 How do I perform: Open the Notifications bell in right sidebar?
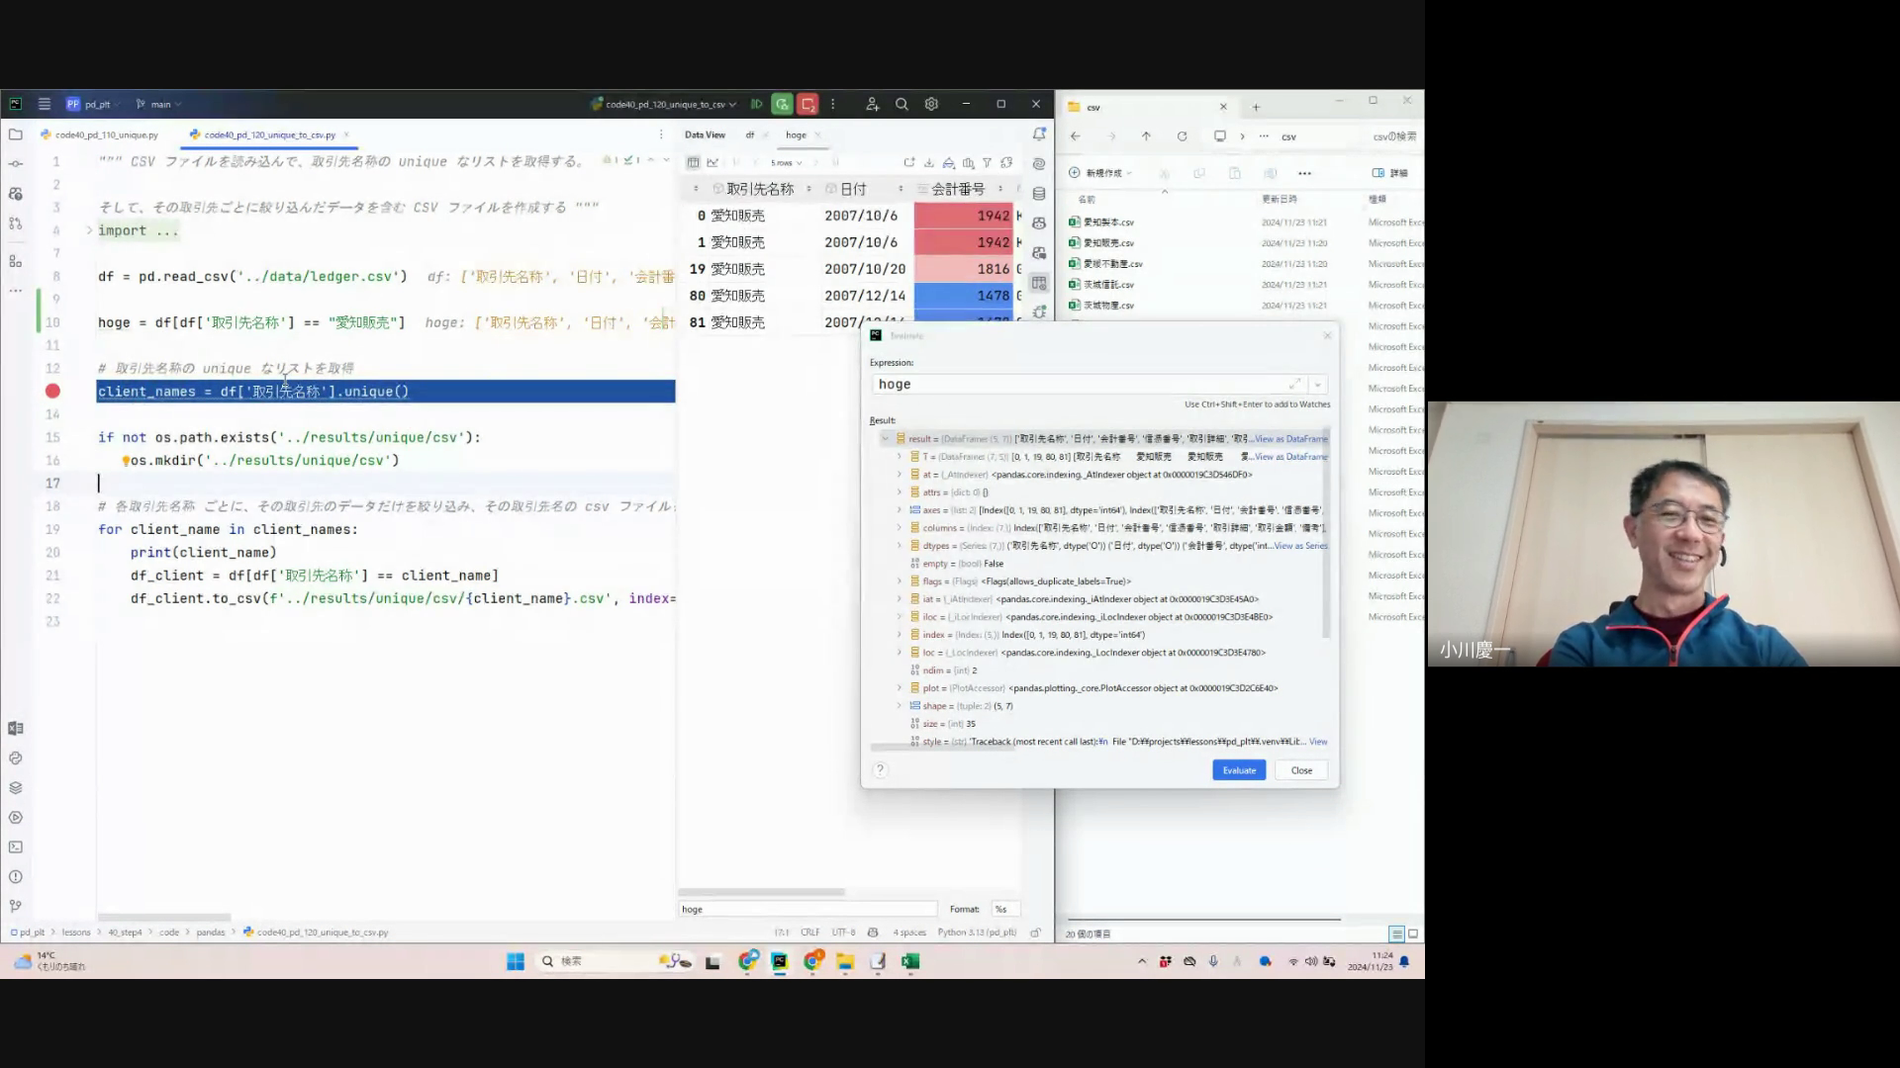1039,134
